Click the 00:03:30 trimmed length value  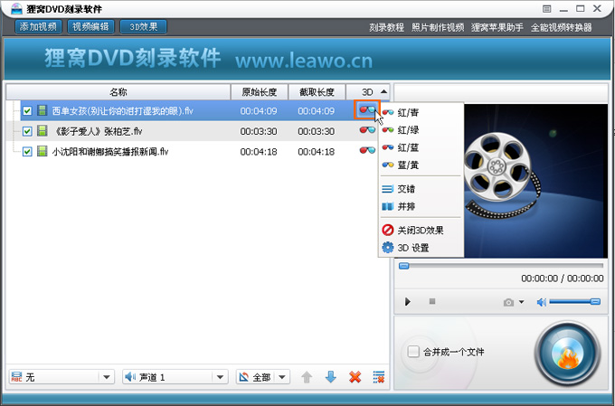317,131
